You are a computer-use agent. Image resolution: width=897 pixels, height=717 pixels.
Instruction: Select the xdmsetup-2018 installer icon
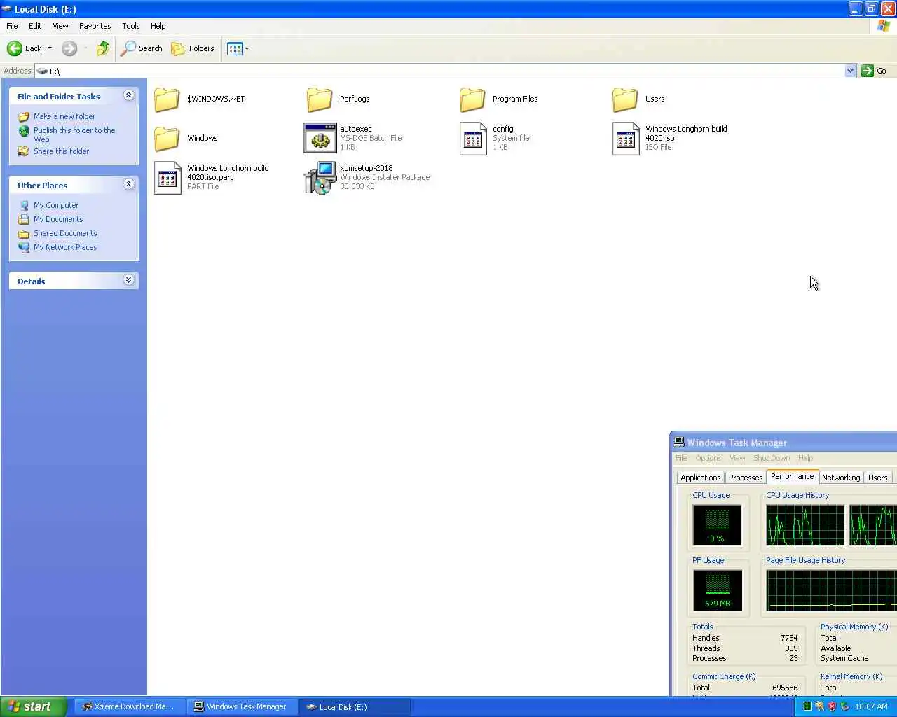[x=320, y=178]
